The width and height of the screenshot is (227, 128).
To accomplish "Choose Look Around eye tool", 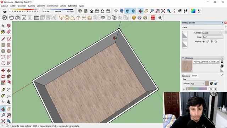I will click(180, 11).
